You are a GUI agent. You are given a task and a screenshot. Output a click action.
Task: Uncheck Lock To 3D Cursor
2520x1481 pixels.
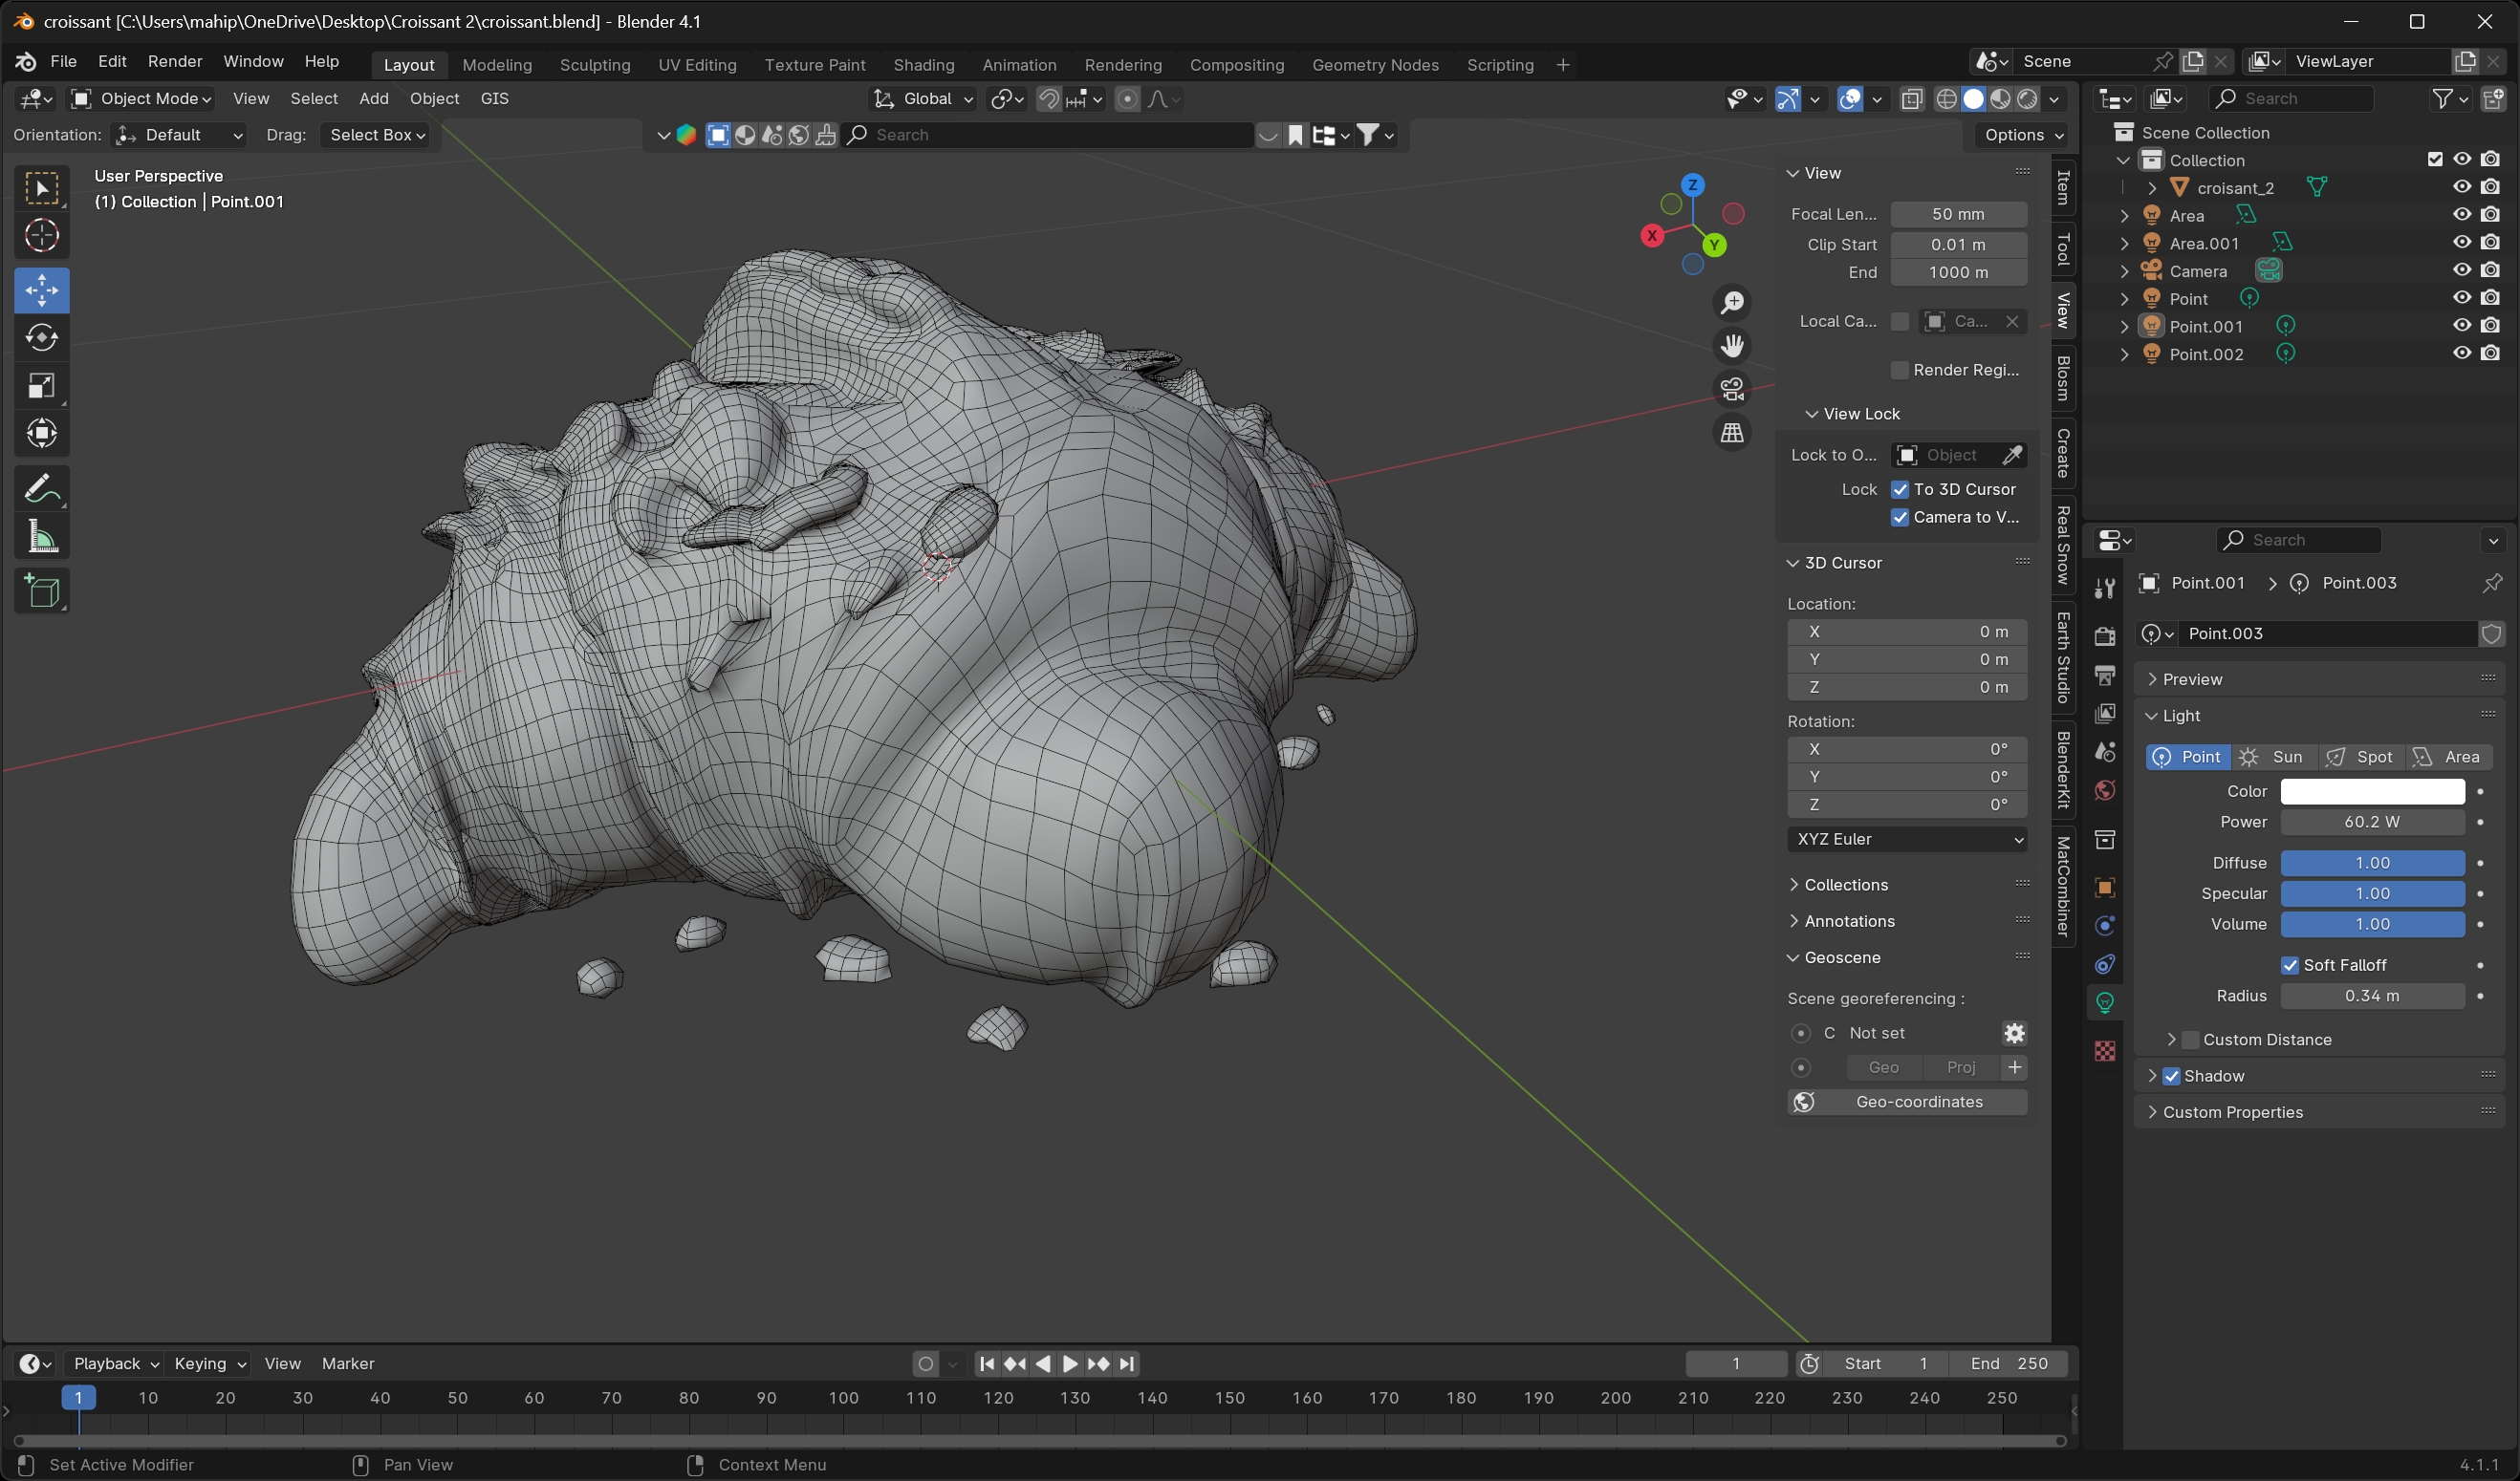[1900, 489]
